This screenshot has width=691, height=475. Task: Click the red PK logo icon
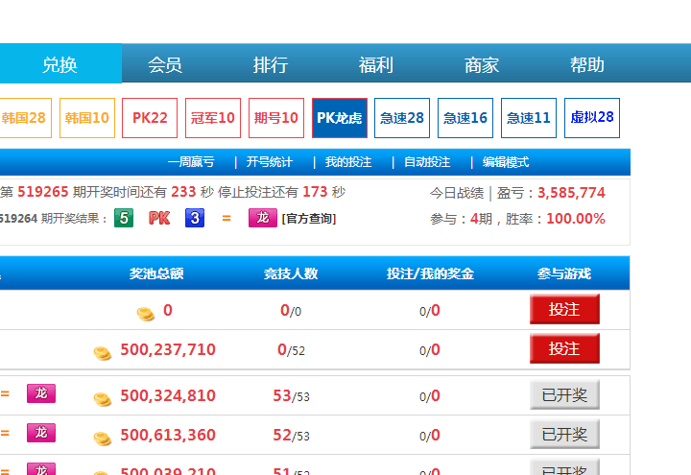[x=159, y=218]
